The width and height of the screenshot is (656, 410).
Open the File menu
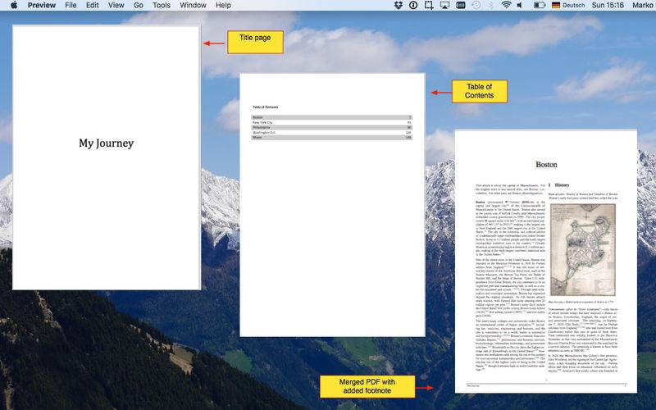71,5
